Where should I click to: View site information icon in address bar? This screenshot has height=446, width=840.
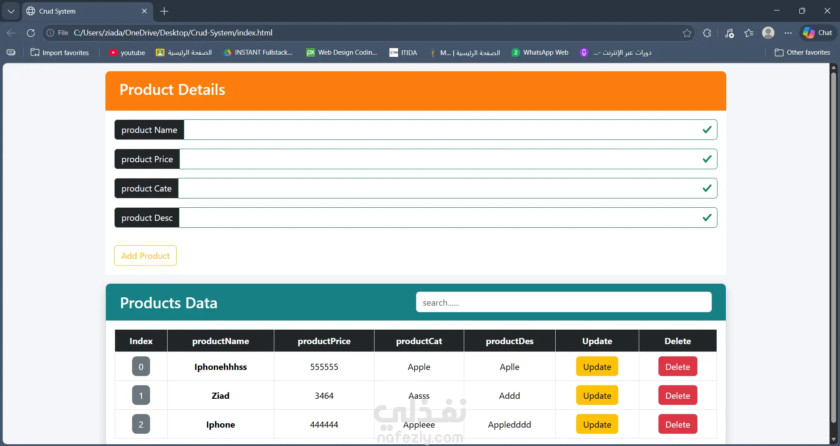(50, 33)
